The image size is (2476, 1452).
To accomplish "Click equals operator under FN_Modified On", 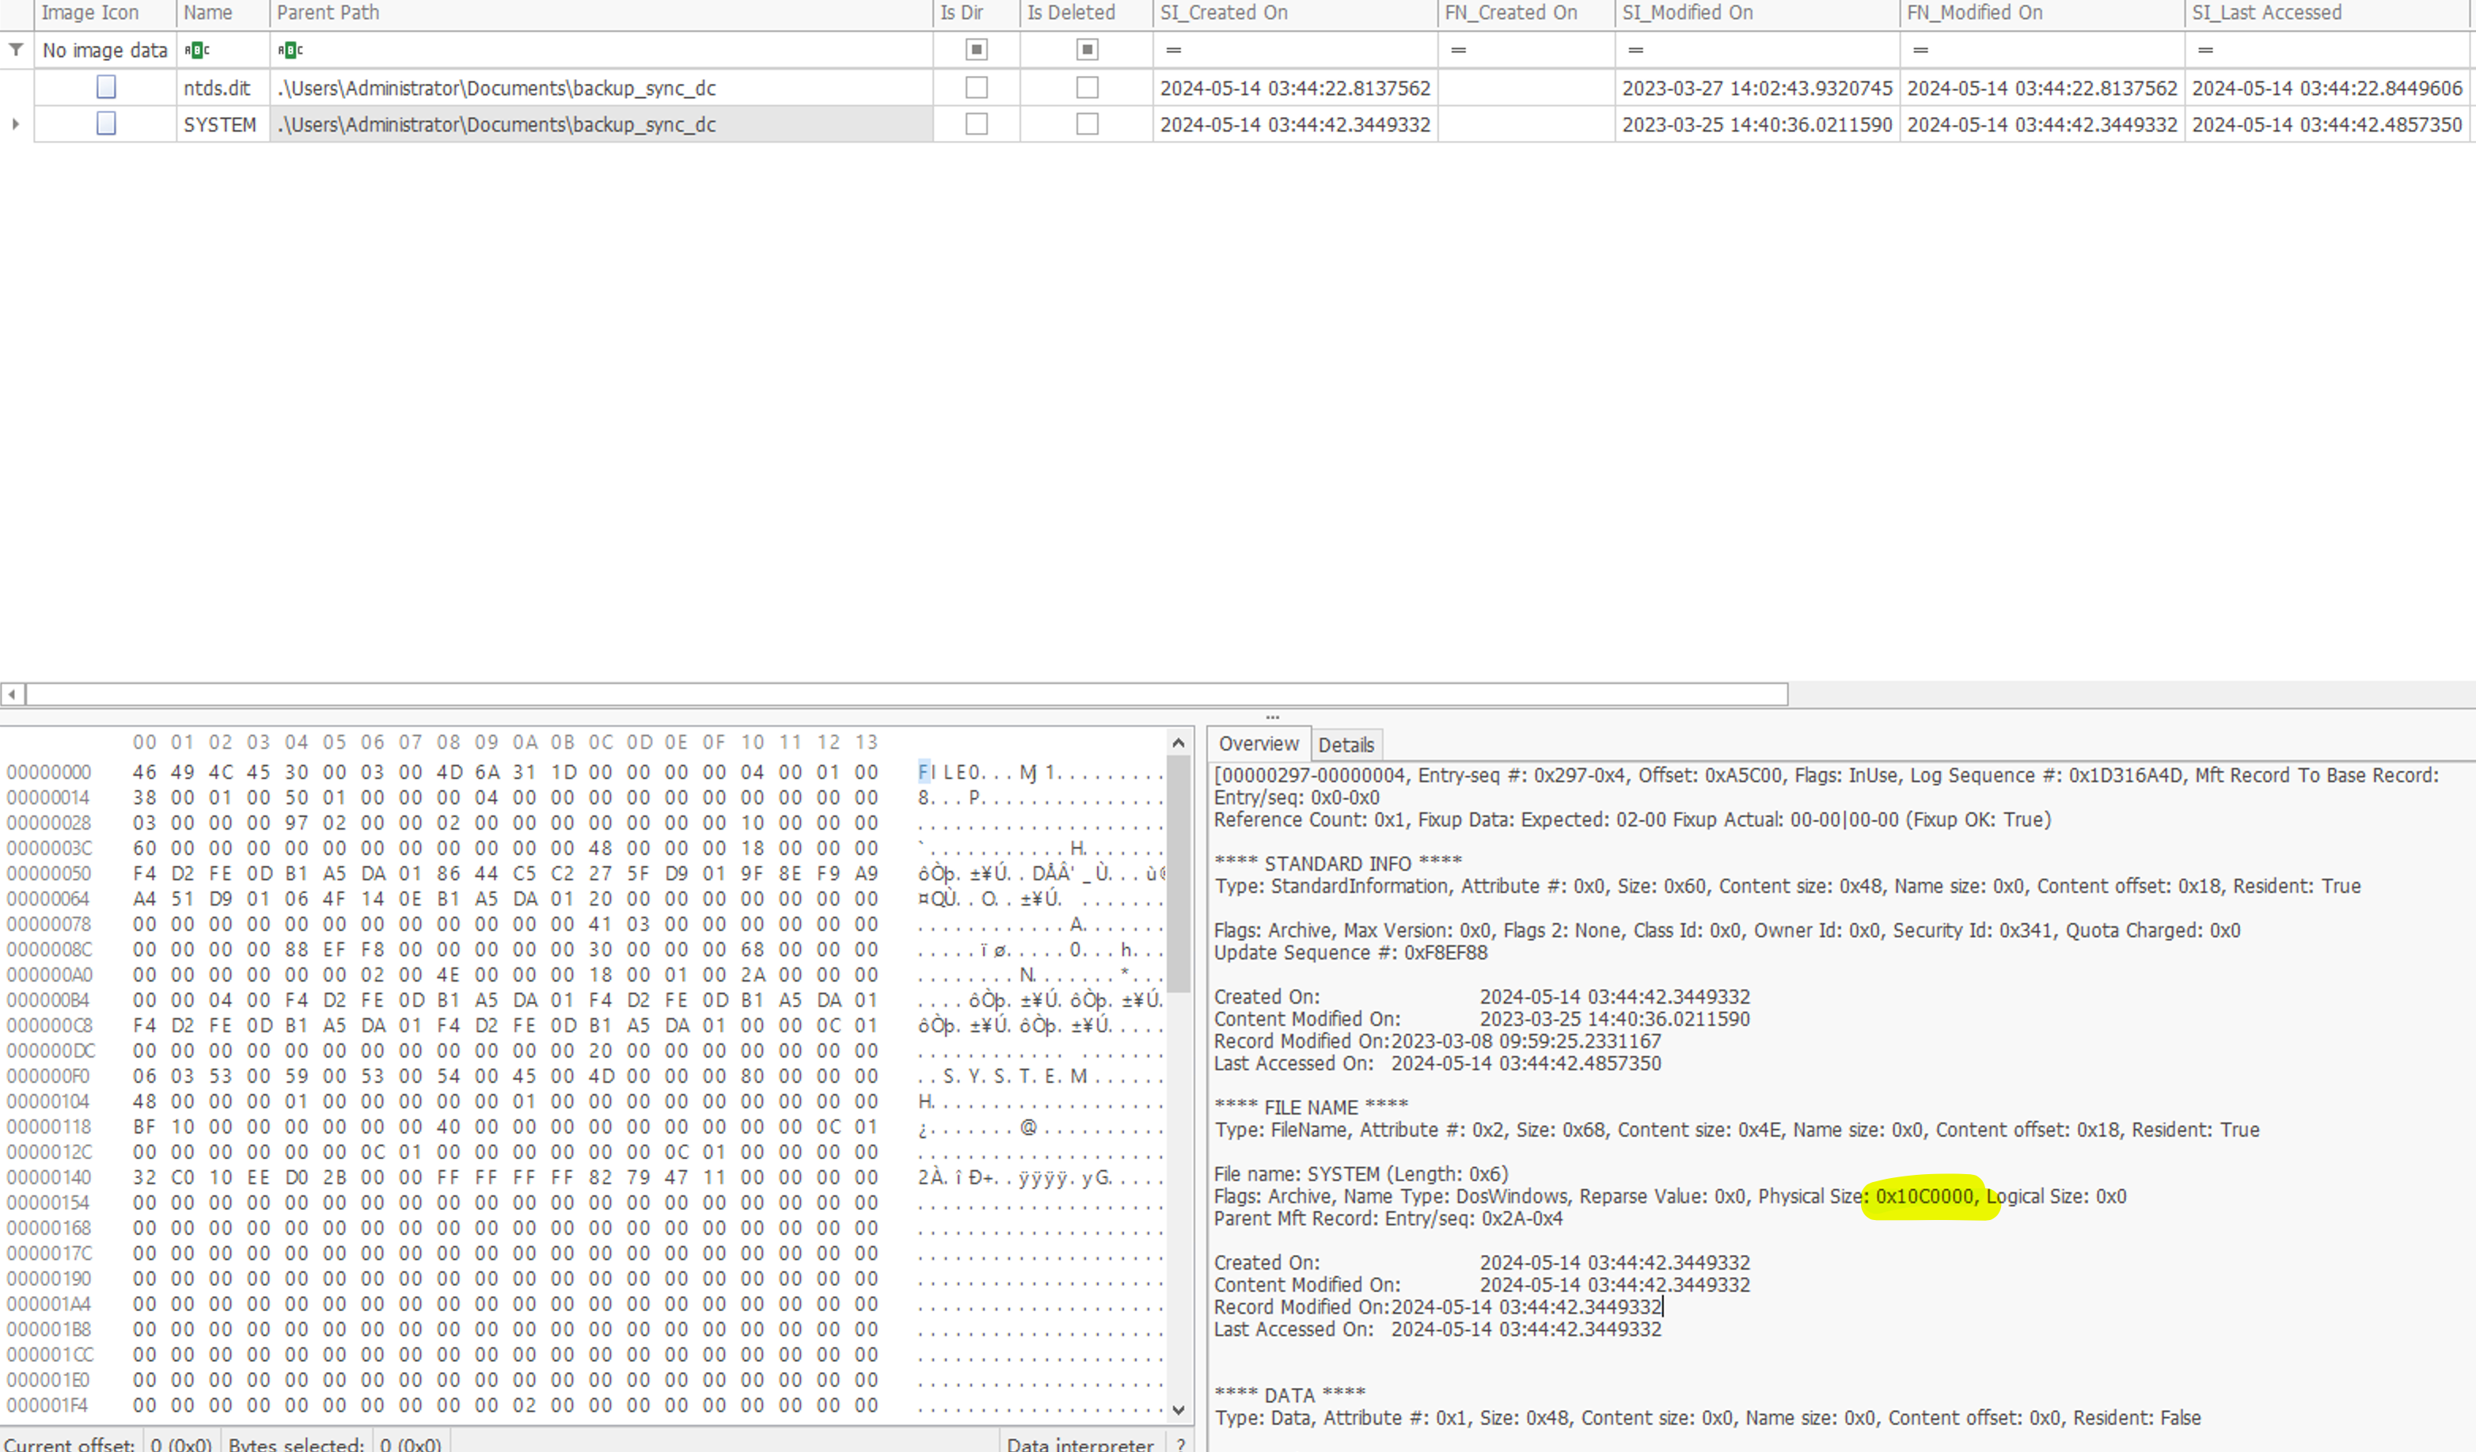I will point(1920,50).
